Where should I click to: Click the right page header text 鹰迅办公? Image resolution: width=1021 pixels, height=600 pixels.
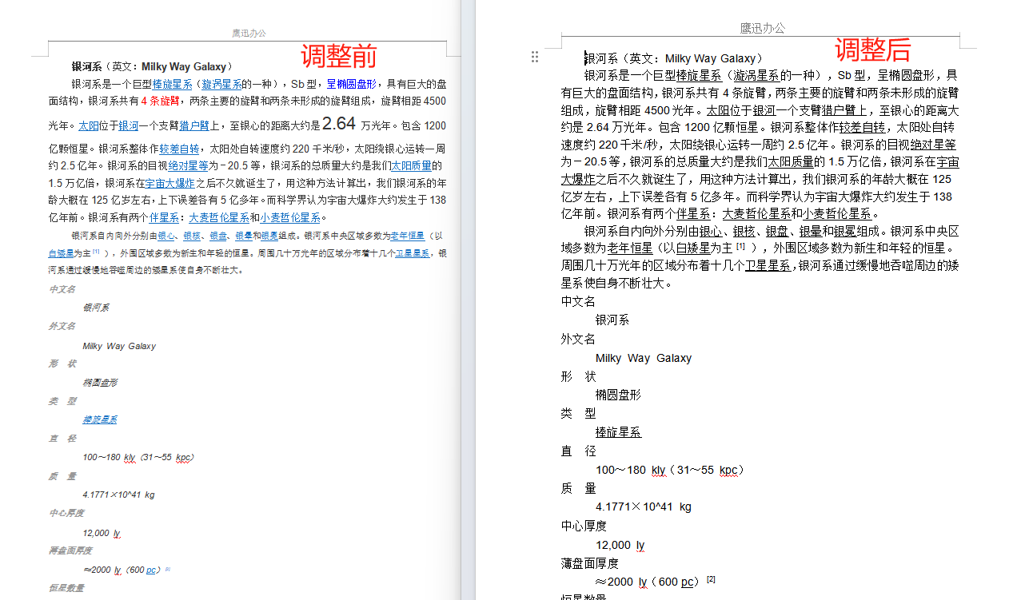762,28
